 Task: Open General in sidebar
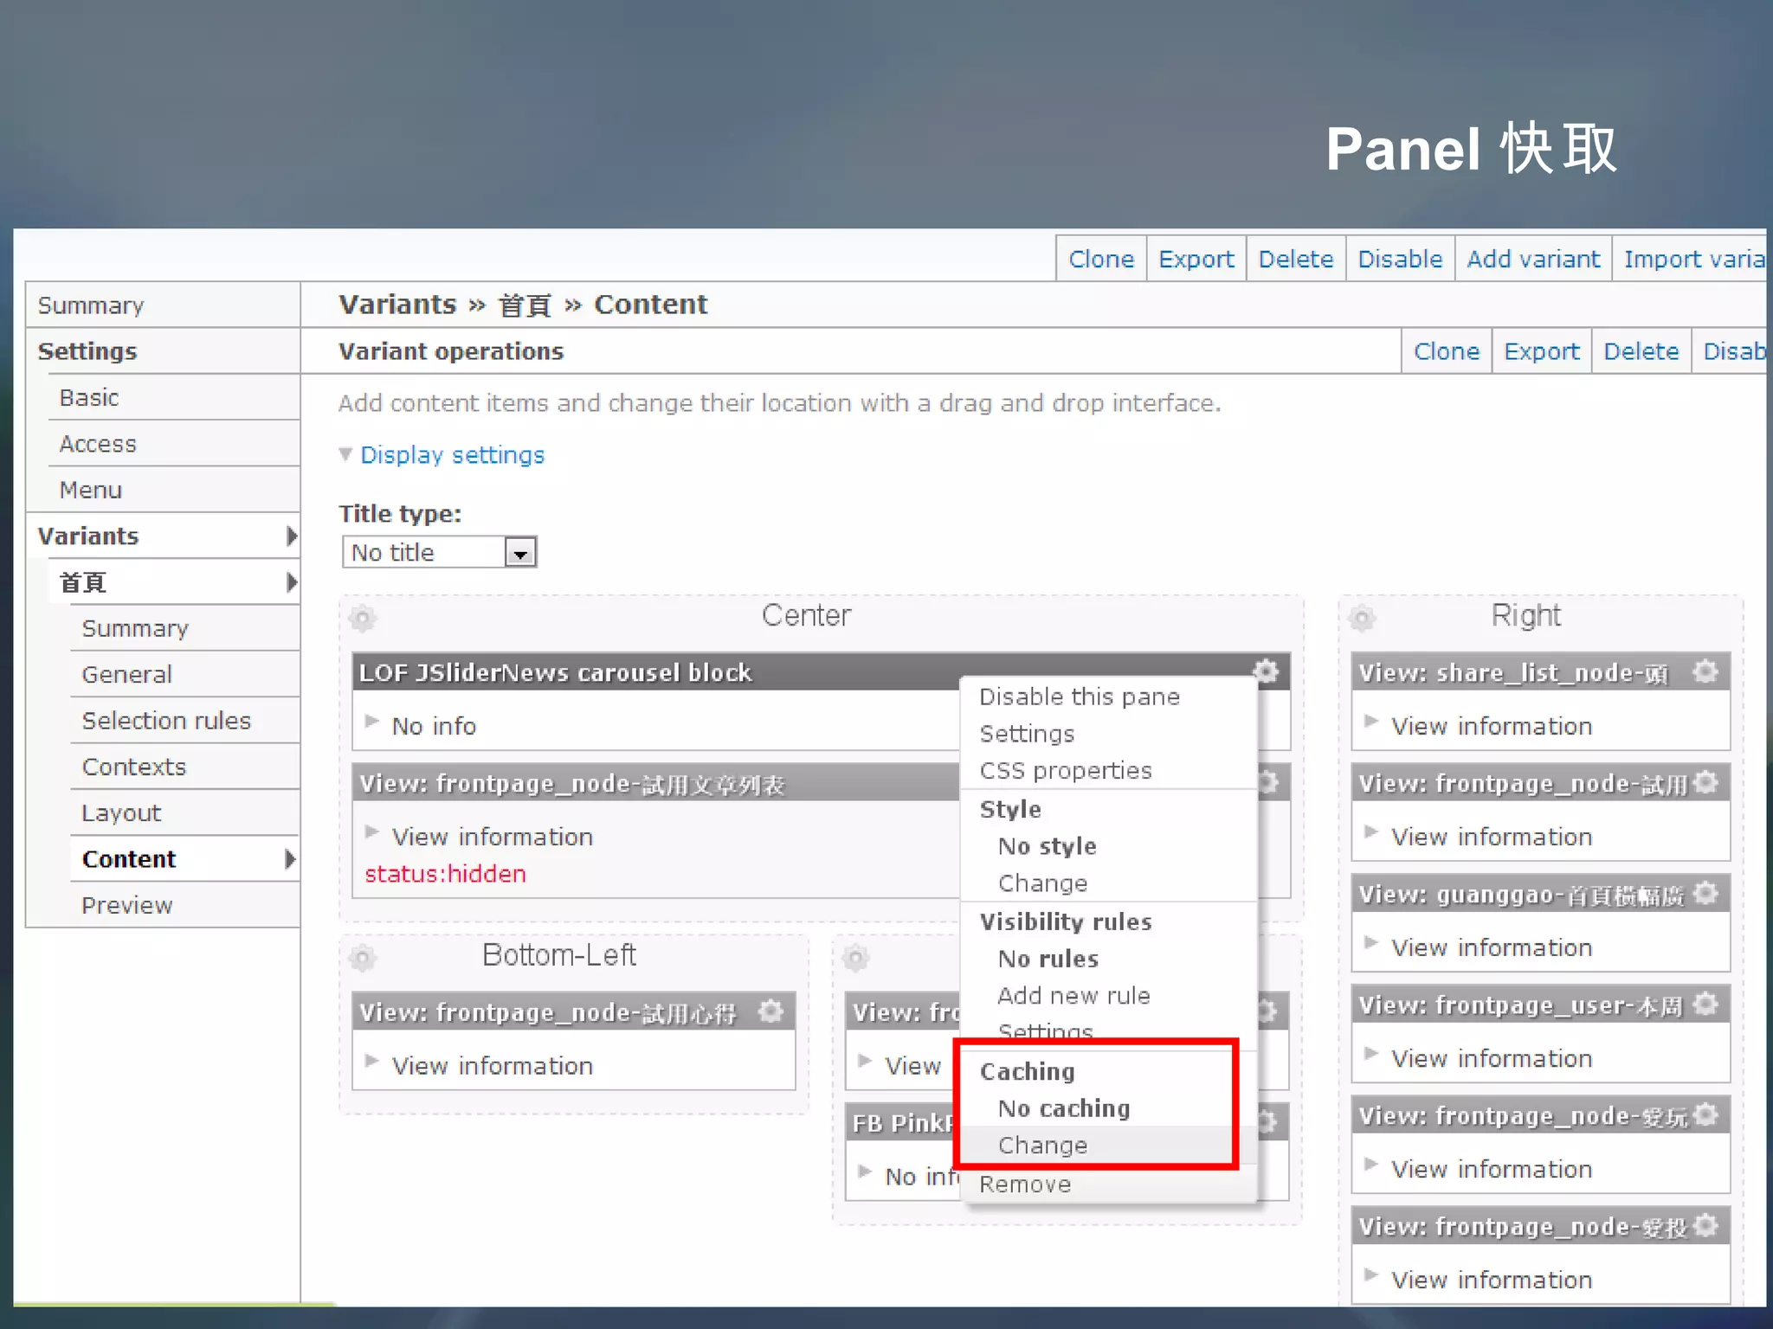(184, 674)
